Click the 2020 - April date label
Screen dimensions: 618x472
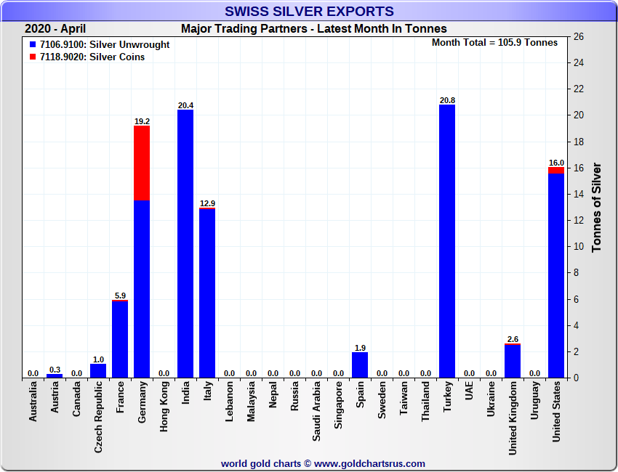[x=55, y=29]
